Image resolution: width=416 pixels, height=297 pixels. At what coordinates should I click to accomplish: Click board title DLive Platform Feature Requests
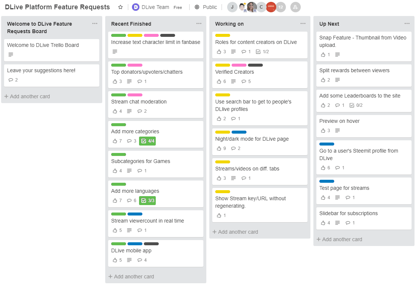(x=57, y=7)
